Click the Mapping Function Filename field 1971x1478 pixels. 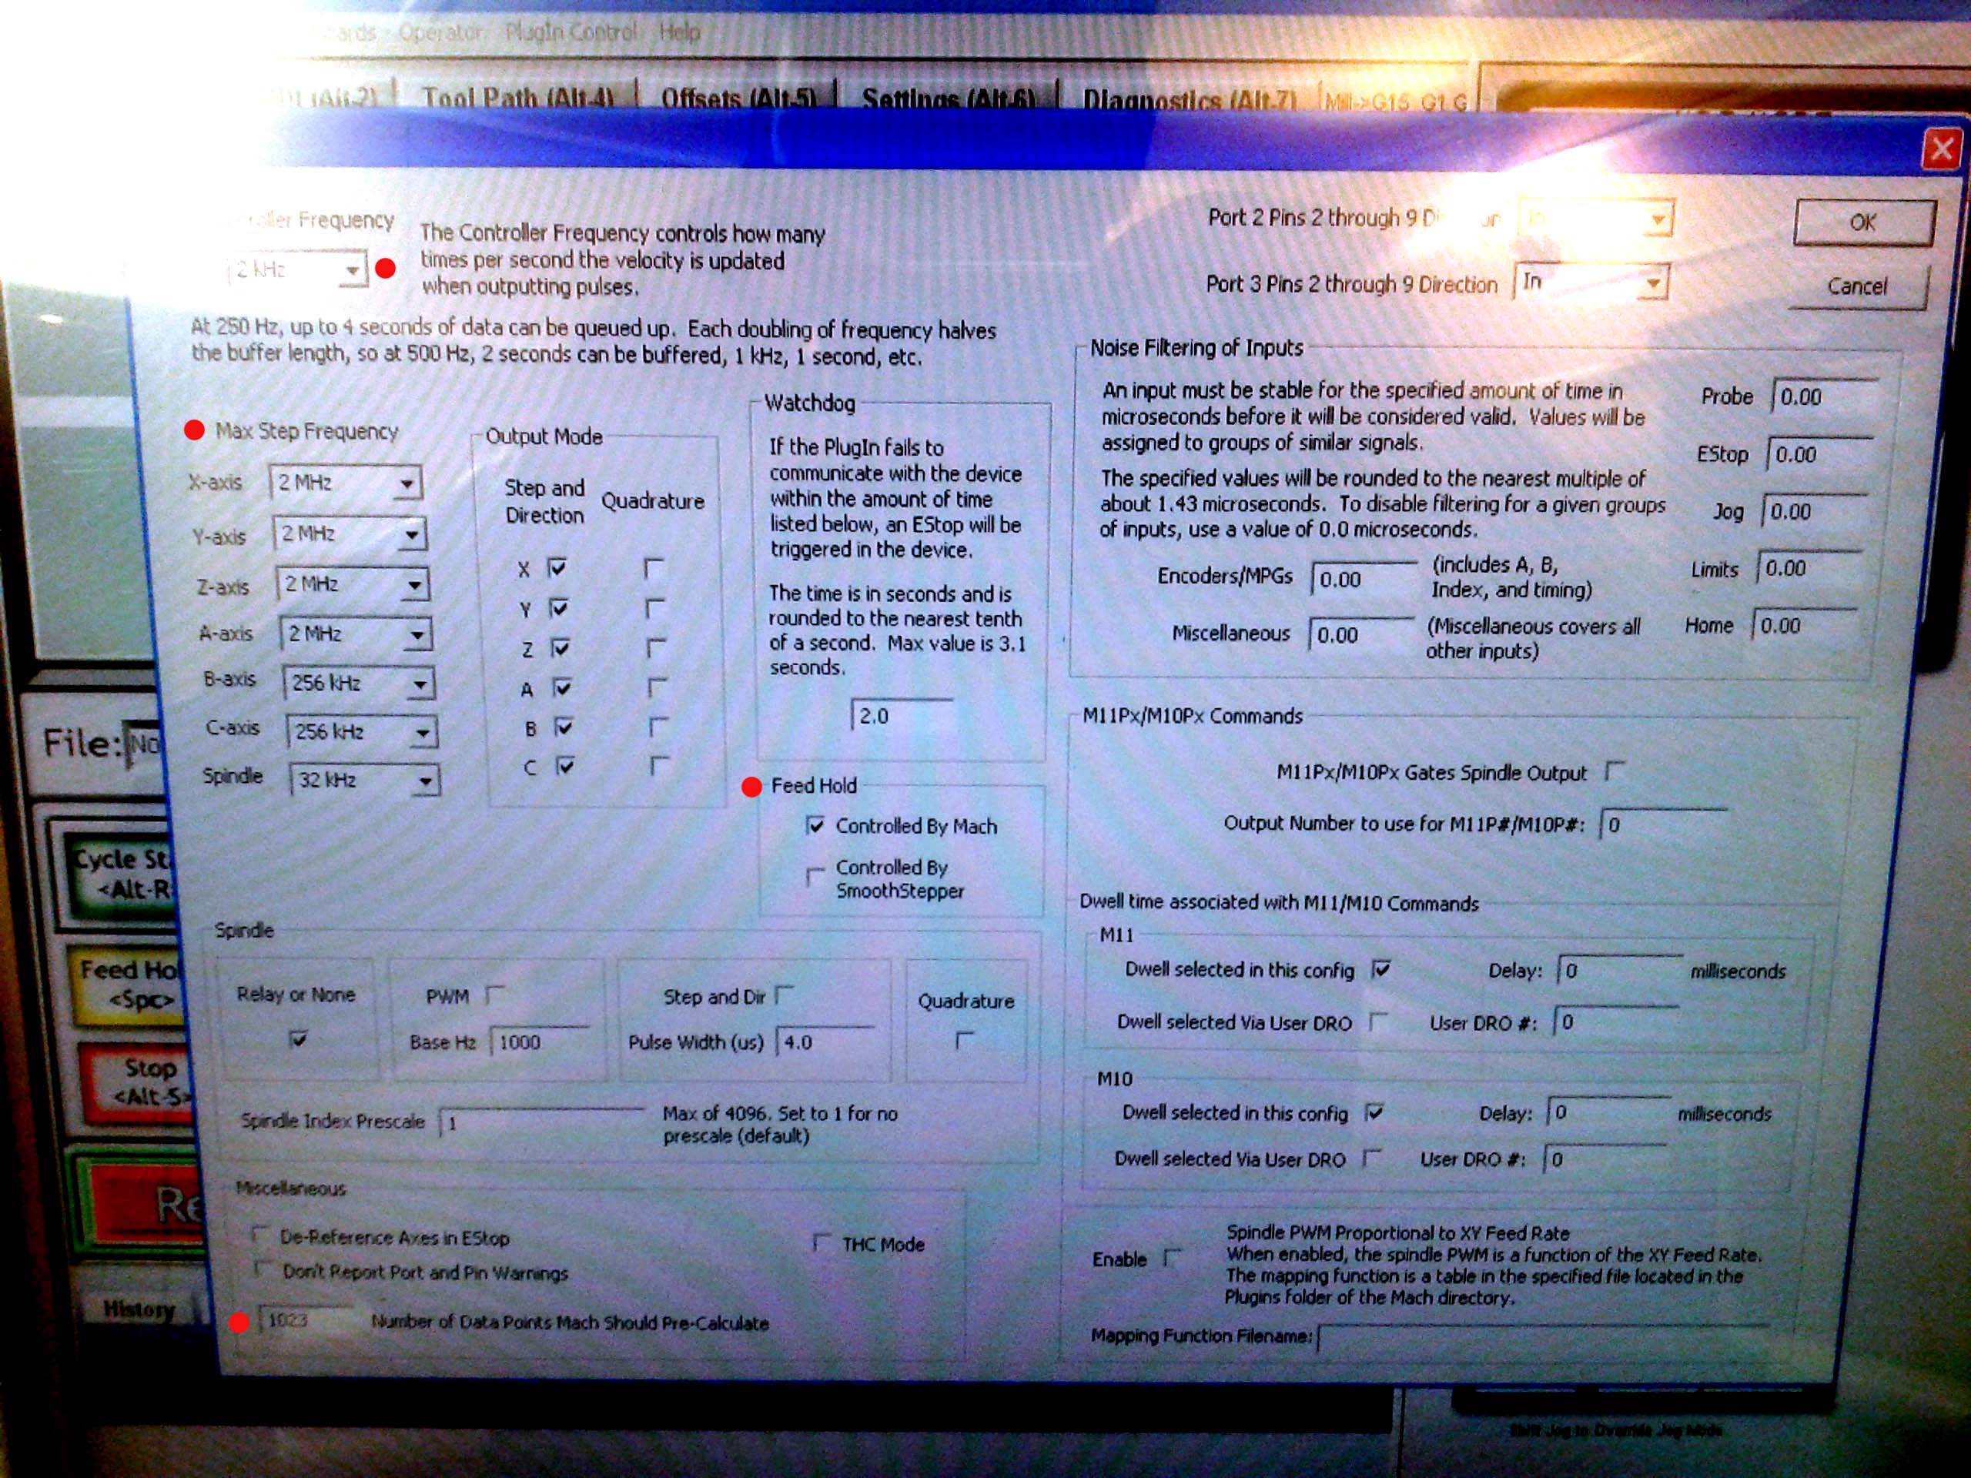(x=1541, y=1336)
